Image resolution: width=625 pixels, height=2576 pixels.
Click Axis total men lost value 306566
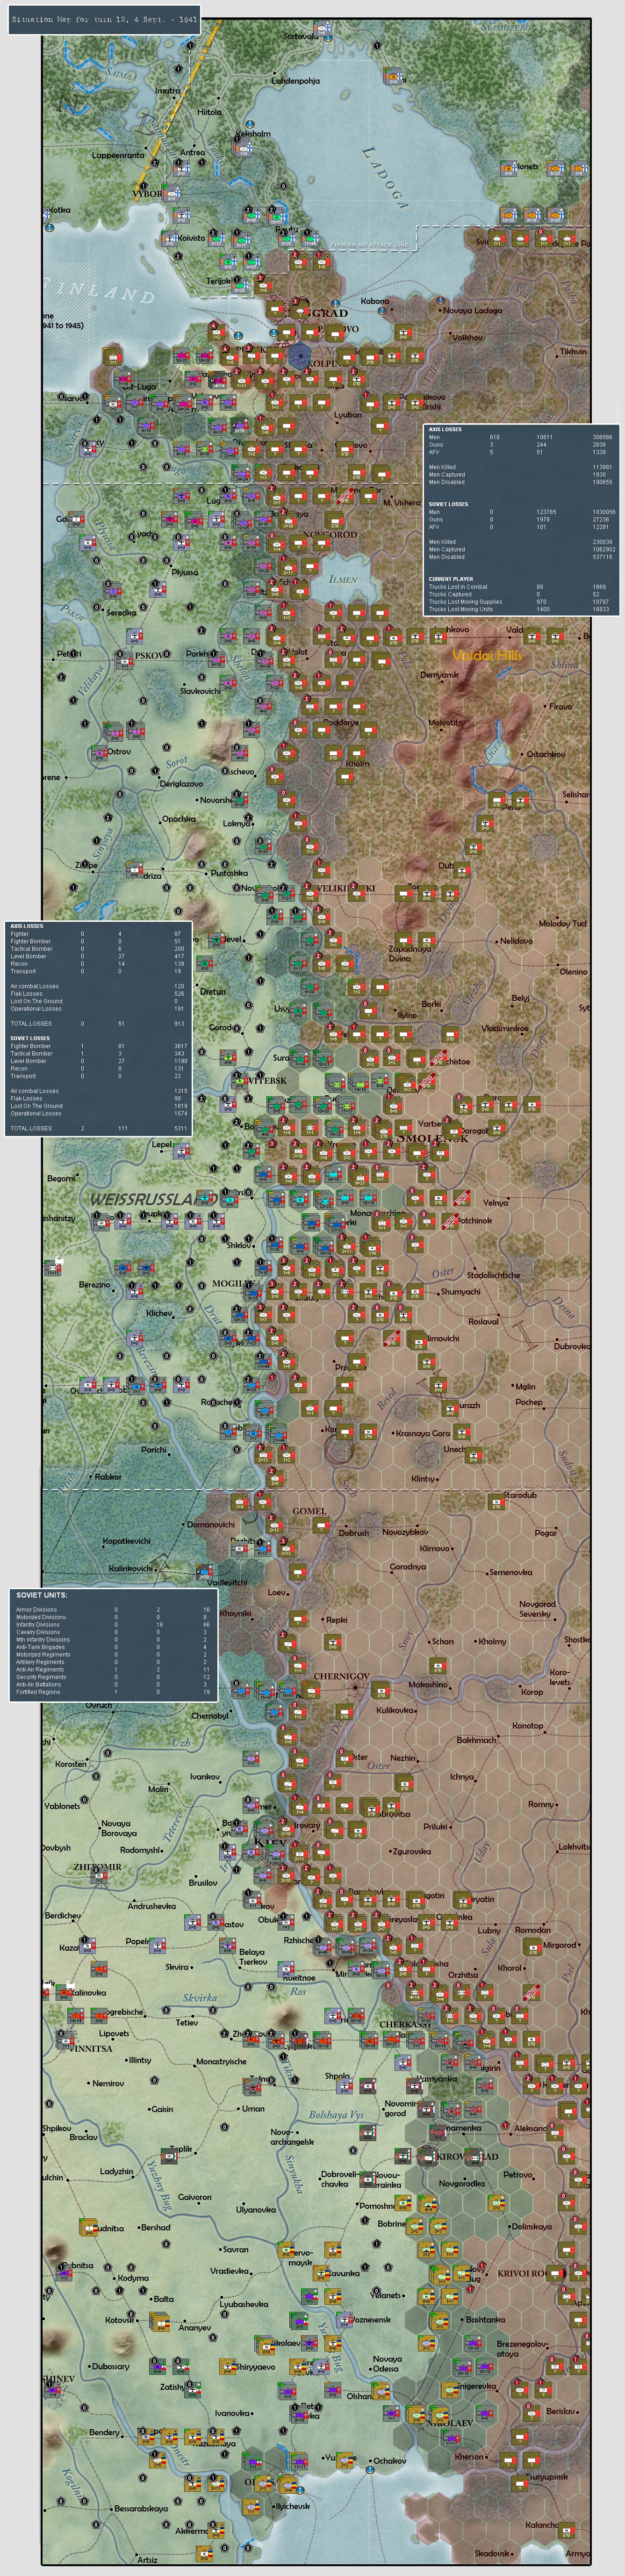tap(604, 437)
